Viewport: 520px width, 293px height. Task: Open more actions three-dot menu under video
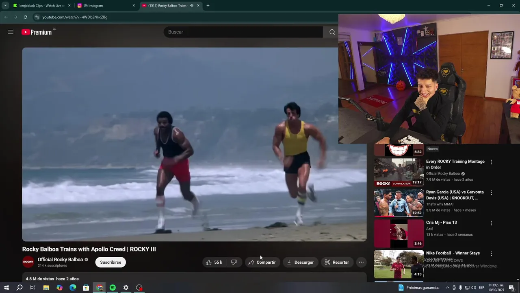tap(361, 262)
